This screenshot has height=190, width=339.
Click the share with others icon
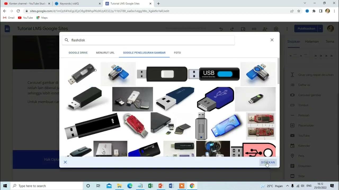265,29
